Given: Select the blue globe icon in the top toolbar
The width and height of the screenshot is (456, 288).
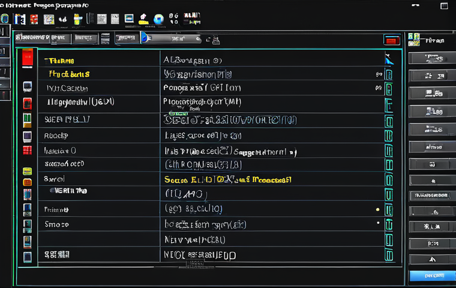Looking at the screenshot, I should (x=158, y=19).
